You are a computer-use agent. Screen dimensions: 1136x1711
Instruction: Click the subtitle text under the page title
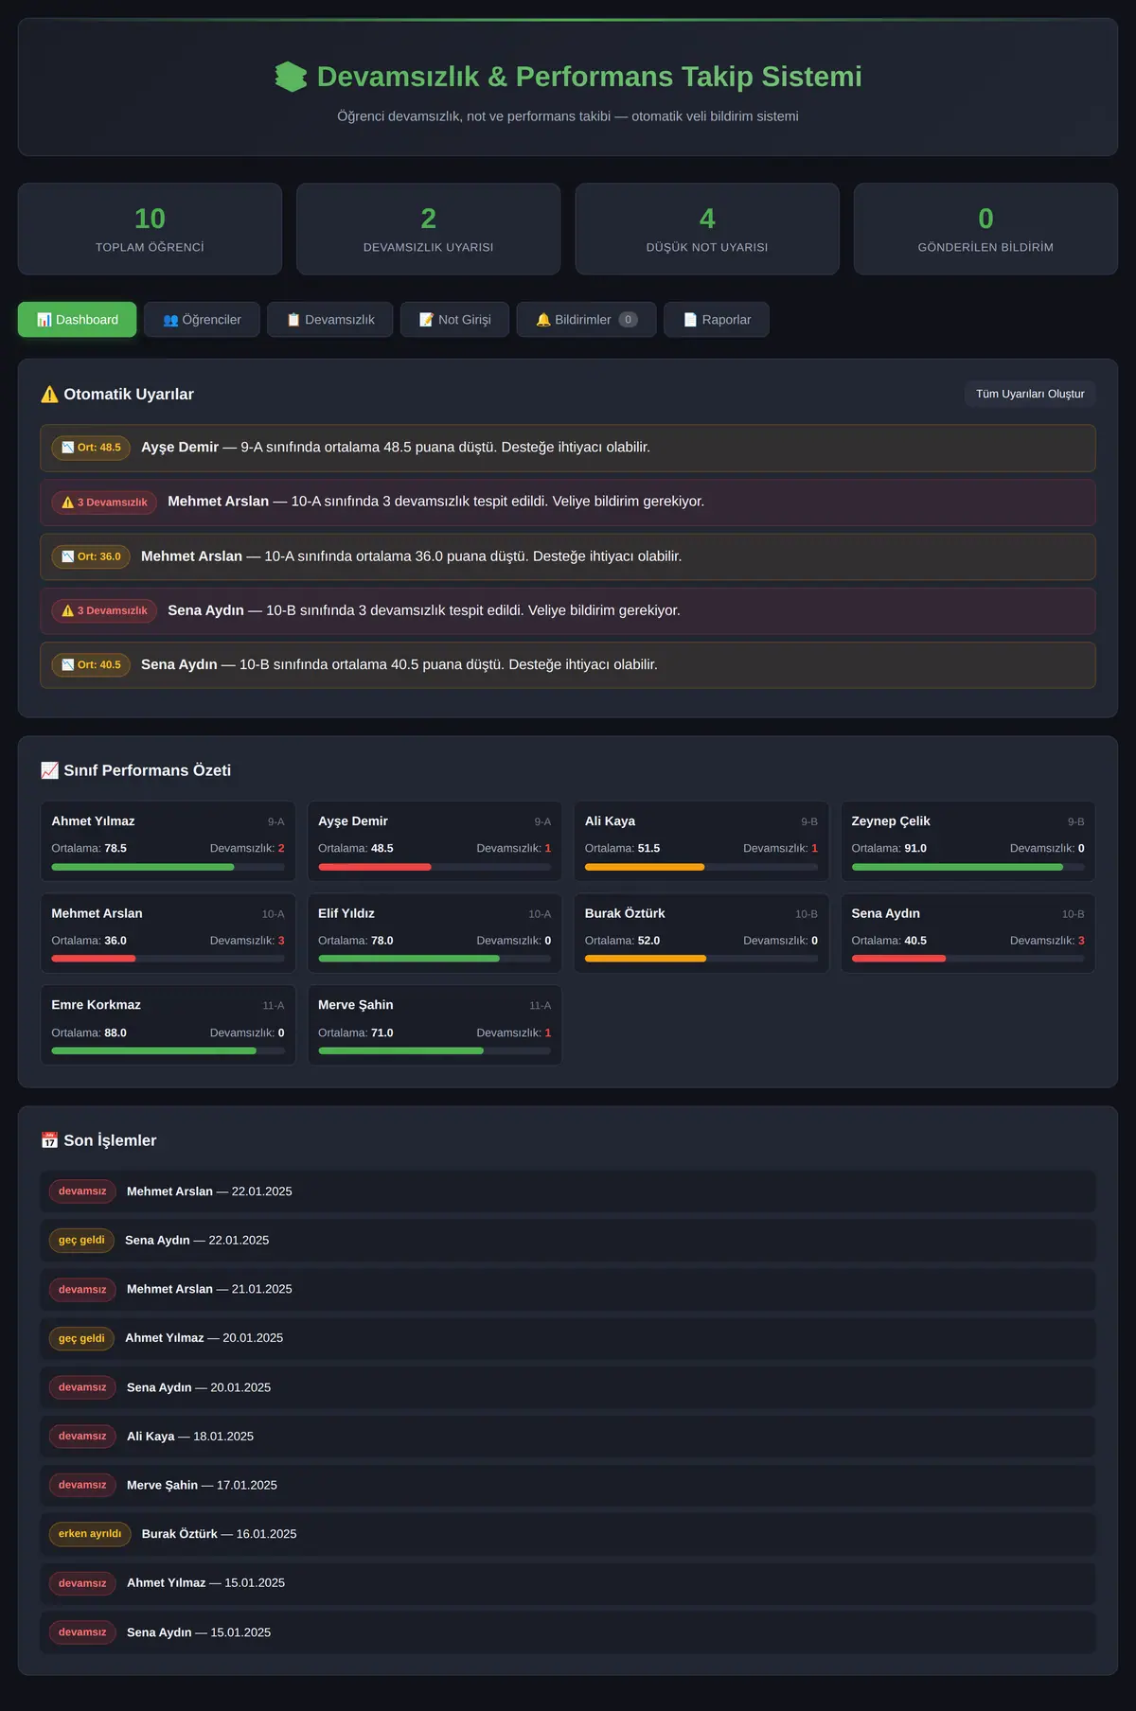pyautogui.click(x=568, y=116)
